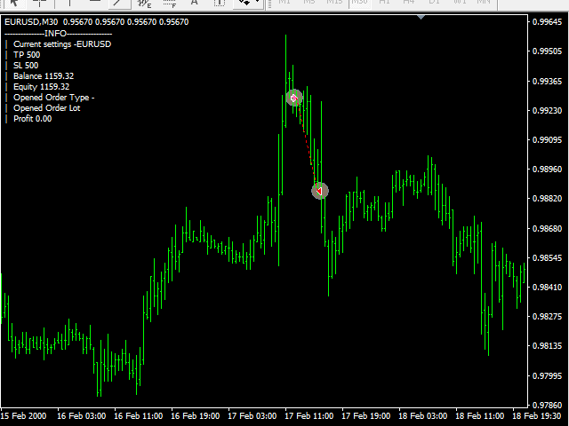569x426 pixels.
Task: Click the red trade exit arrow marker
Action: tap(320, 190)
